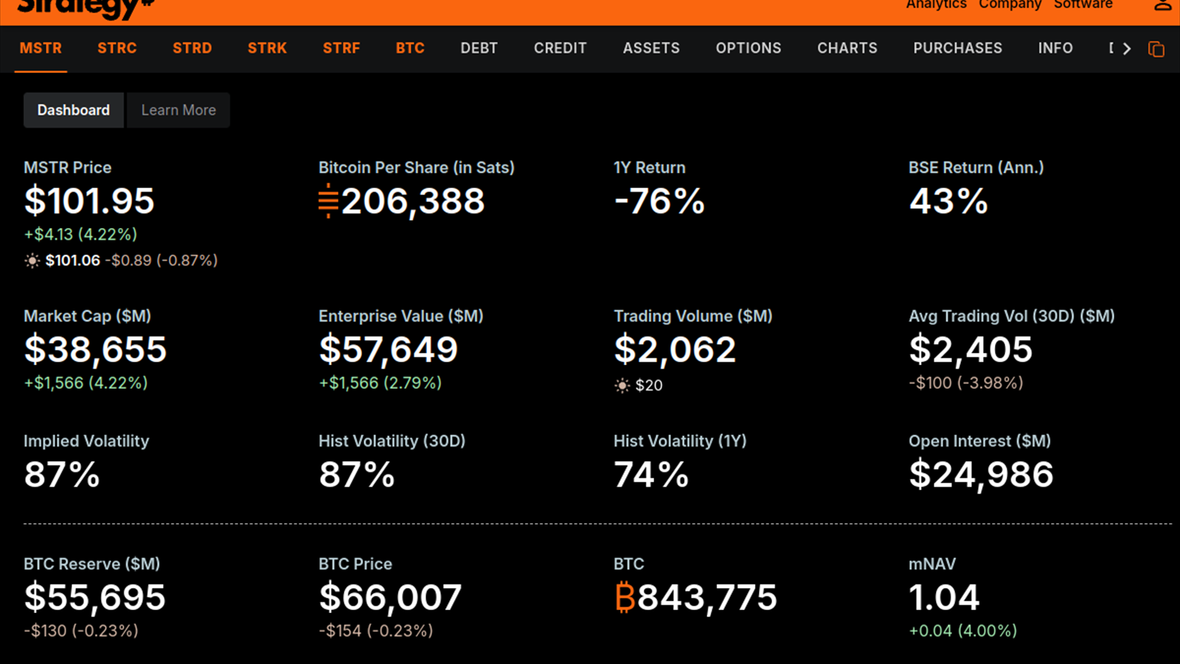Screen dimensions: 1180x664
Task: Click the -$100 (-3.98%) volume change
Action: click(x=966, y=383)
